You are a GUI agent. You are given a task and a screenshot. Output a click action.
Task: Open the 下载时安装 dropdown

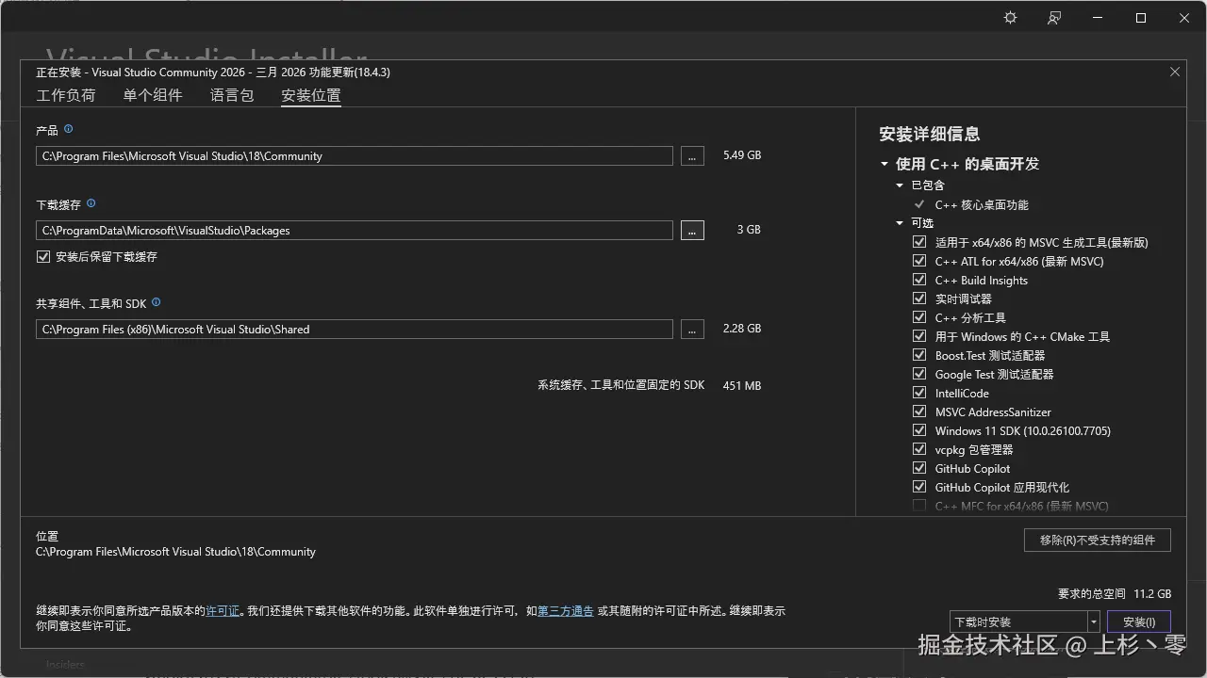[x=1025, y=621]
